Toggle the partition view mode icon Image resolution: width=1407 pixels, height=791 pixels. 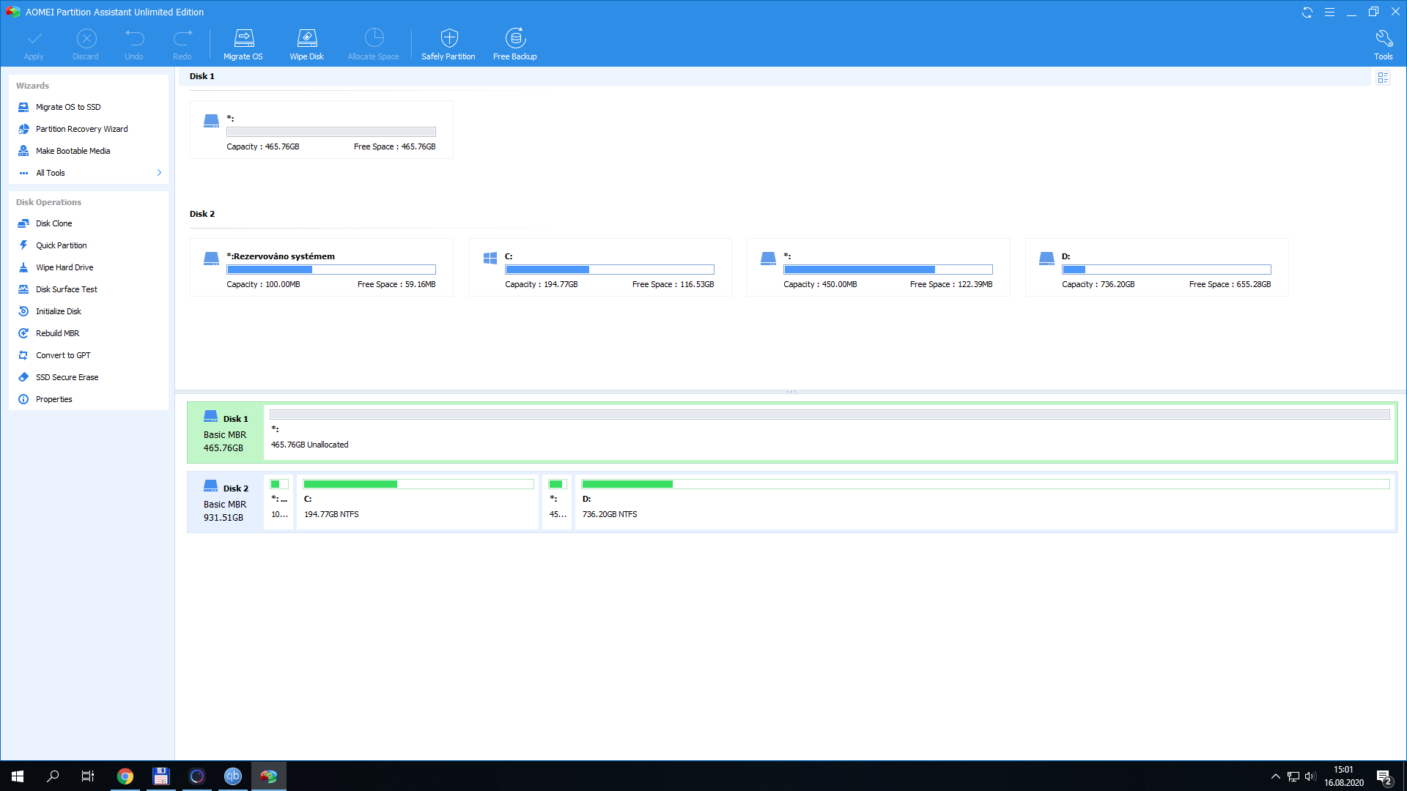point(1383,78)
